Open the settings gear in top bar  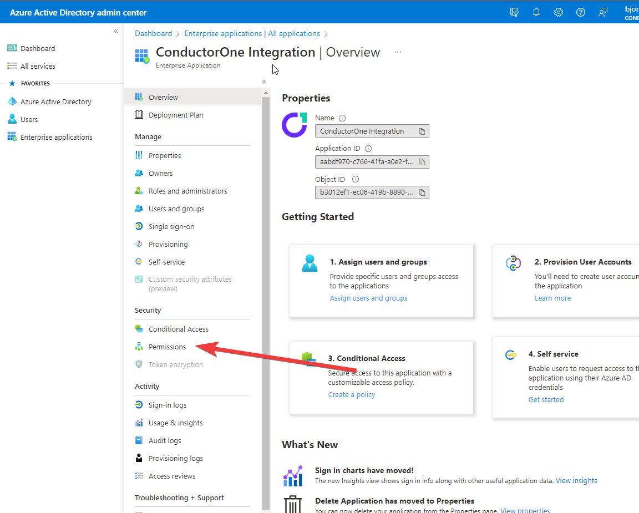pos(558,12)
